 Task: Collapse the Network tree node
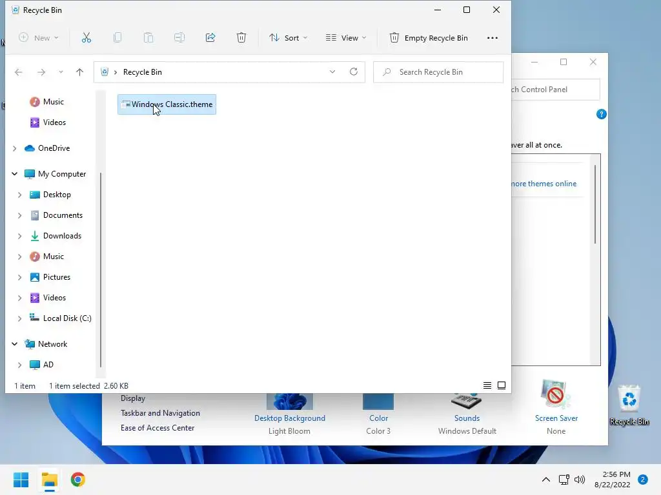(x=14, y=344)
